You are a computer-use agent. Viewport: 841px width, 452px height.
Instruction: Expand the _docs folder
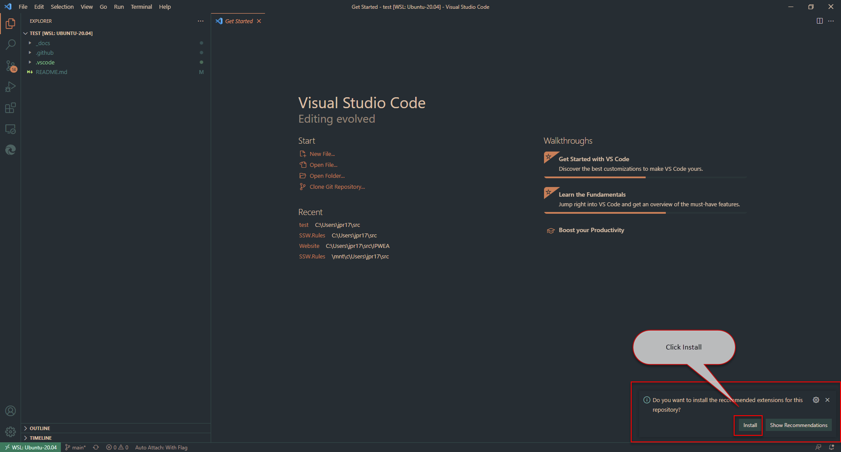point(116,43)
